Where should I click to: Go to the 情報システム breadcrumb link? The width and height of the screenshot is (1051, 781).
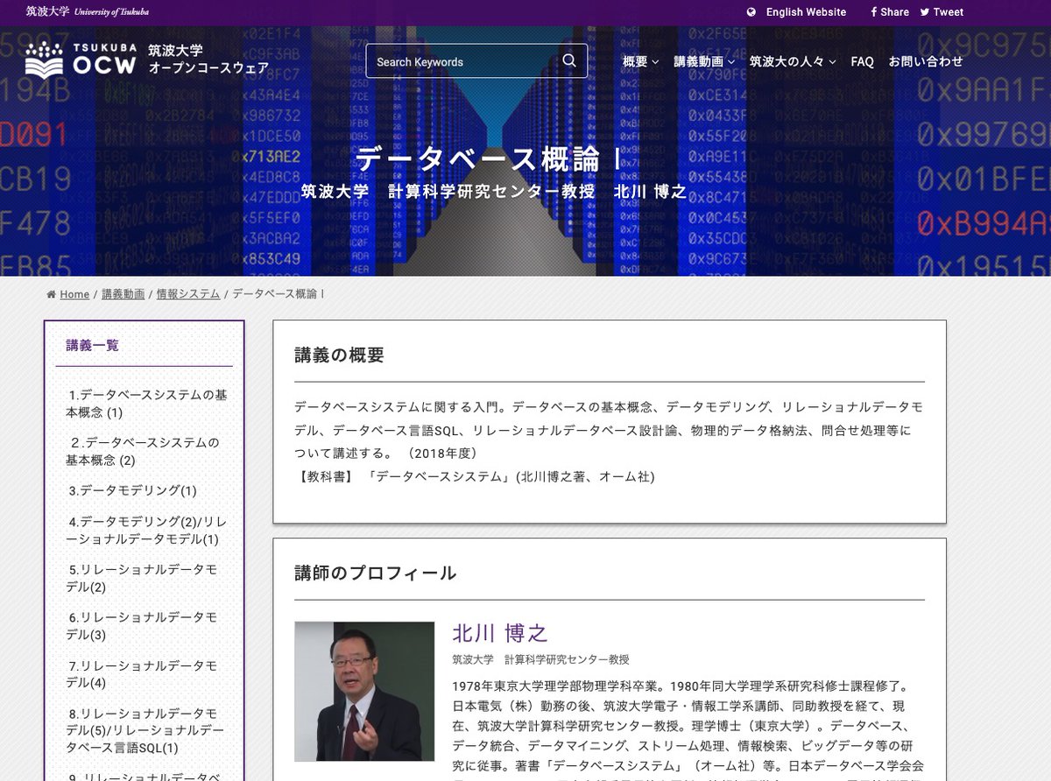pyautogui.click(x=188, y=294)
